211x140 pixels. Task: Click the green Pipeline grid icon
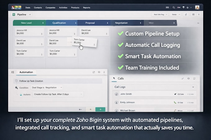point(14,15)
